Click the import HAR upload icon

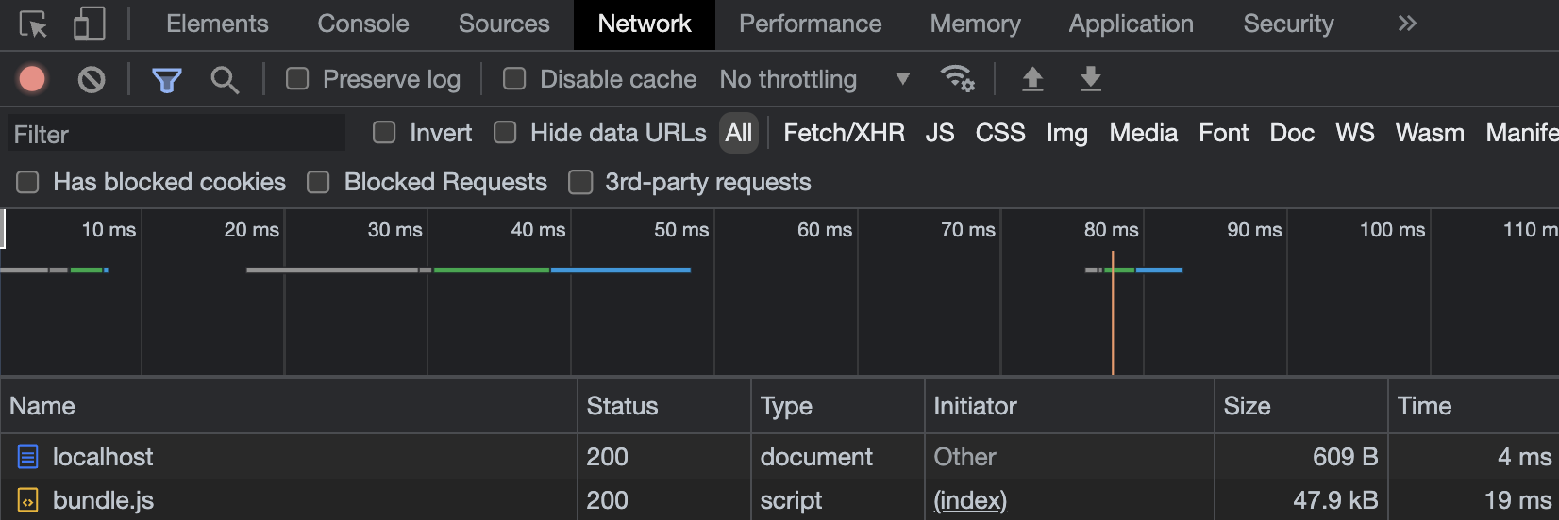point(1032,79)
